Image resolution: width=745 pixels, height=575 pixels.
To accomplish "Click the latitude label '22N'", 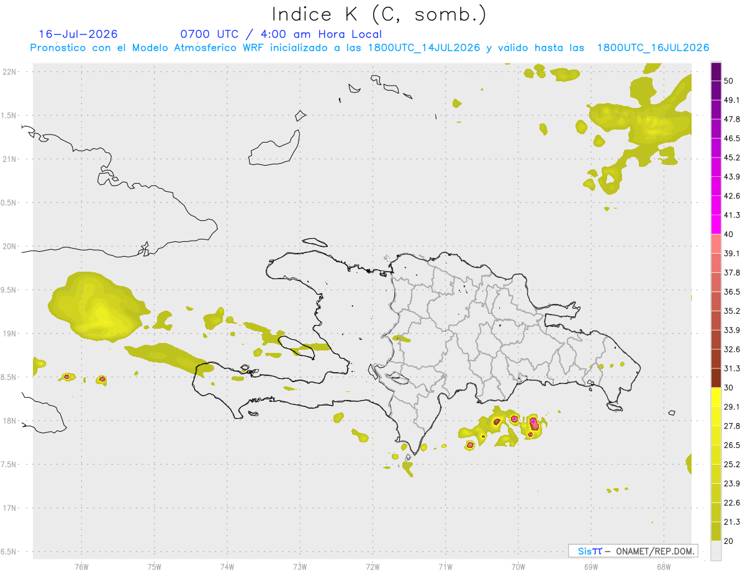I will pos(11,72).
